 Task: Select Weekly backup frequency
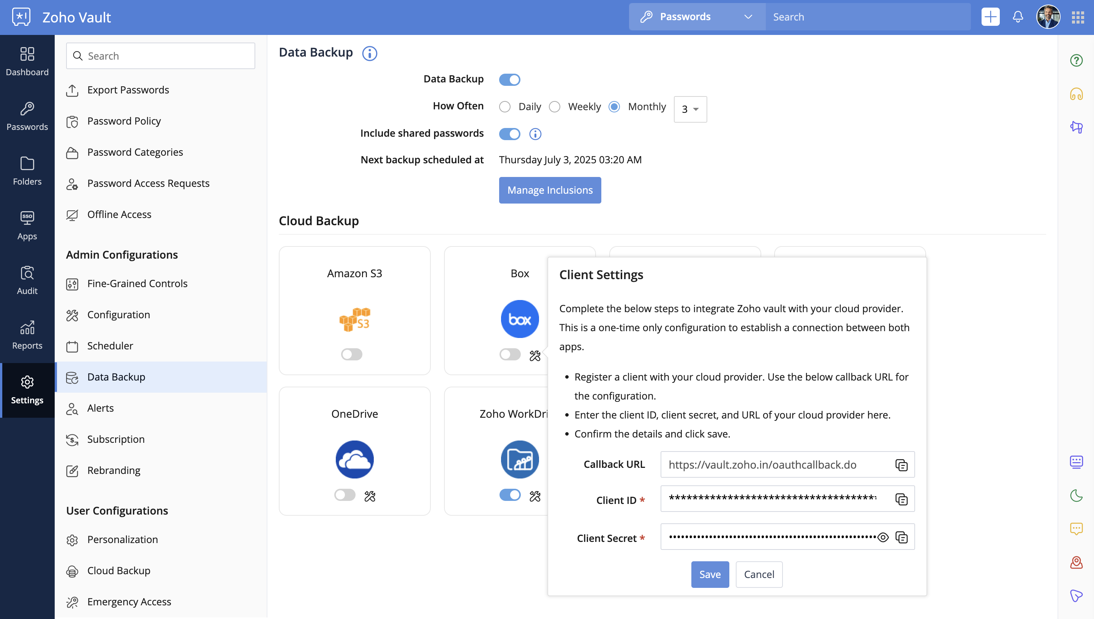click(x=555, y=107)
